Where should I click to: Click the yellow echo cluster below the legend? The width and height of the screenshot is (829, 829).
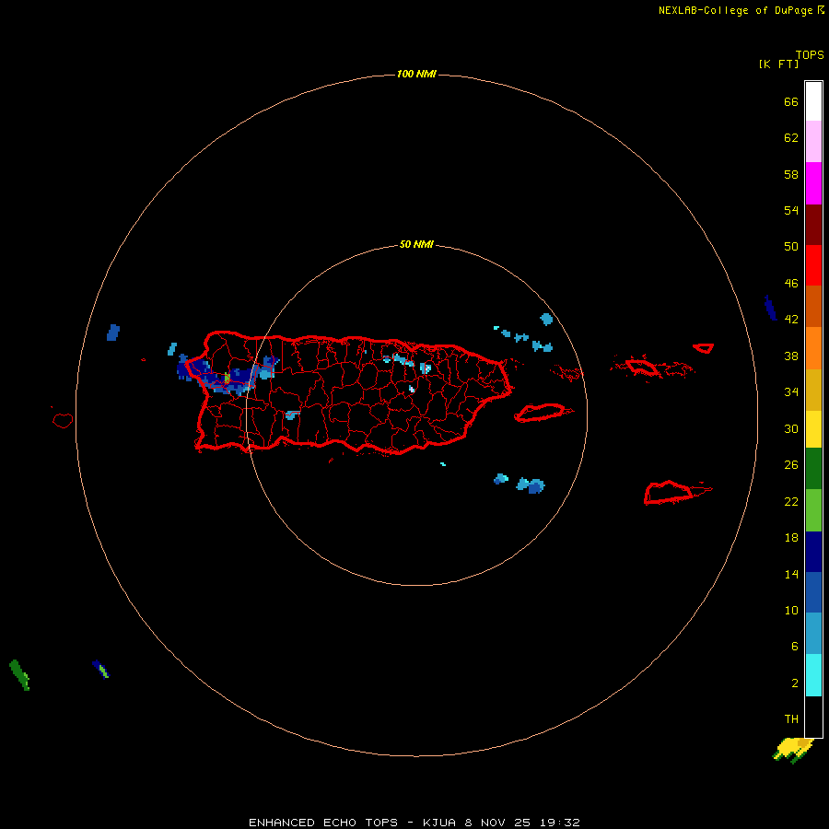(792, 750)
